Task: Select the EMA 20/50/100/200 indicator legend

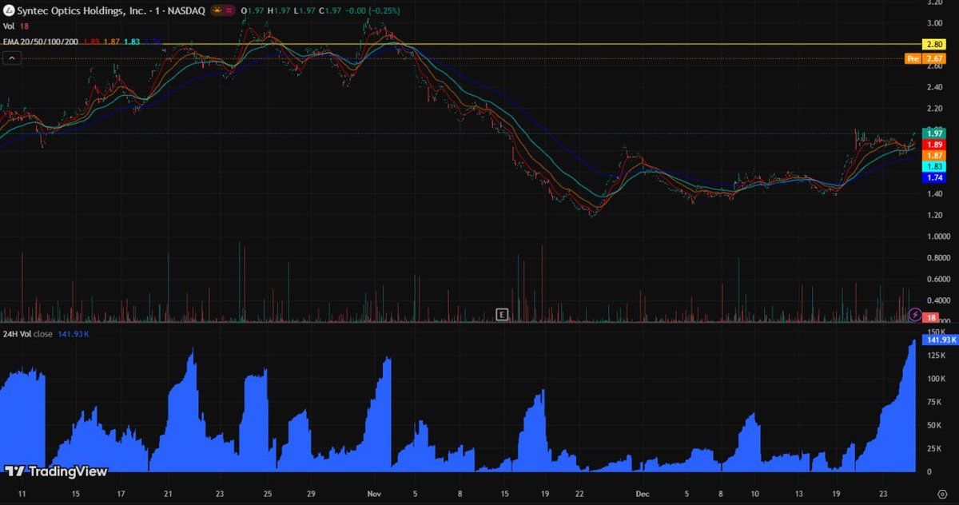Action: click(41, 41)
